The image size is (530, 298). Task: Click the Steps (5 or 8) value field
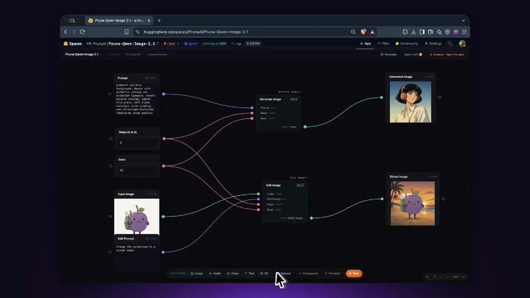pos(136,143)
